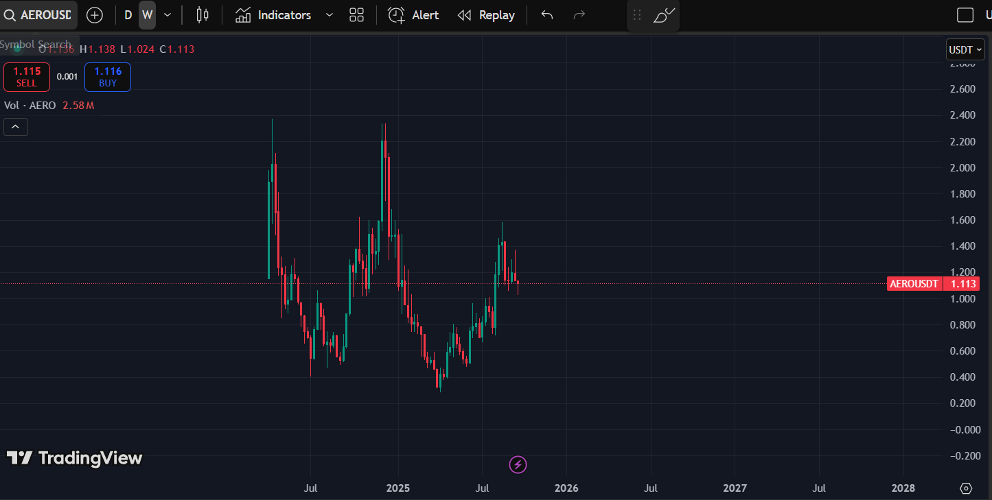Click the 2.000 level on the price scale
Viewport: 992px width, 500px height.
(962, 168)
